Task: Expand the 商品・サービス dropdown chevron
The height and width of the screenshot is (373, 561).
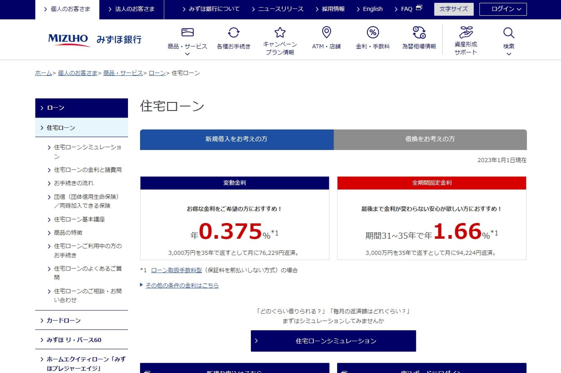Action: (x=187, y=54)
